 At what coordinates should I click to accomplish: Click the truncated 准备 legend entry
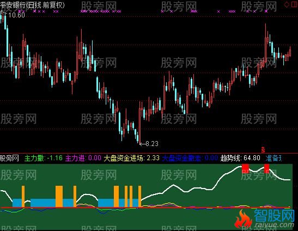pyautogui.click(x=273, y=158)
